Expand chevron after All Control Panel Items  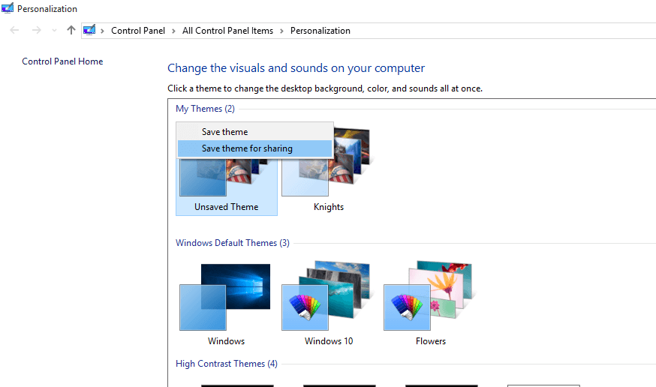(281, 31)
